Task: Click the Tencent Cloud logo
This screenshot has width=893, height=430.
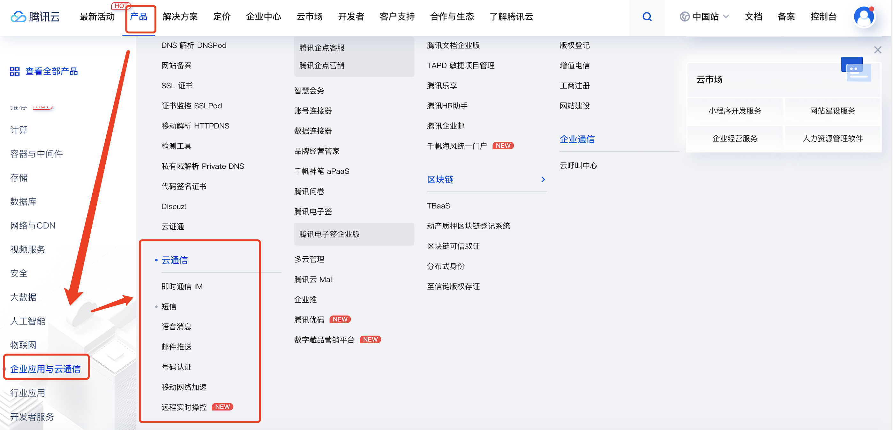Action: (x=35, y=16)
